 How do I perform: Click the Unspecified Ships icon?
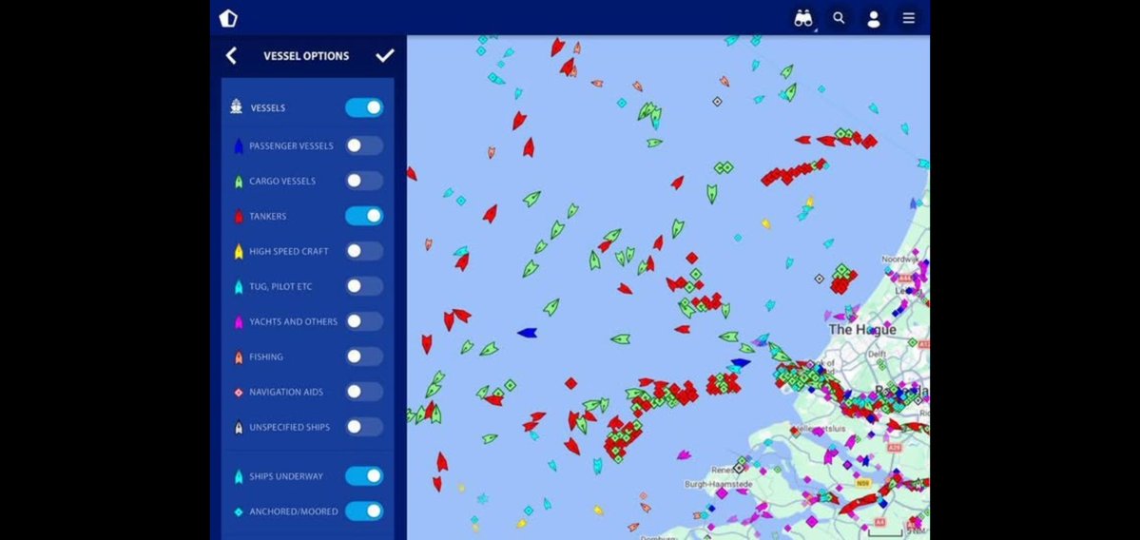[239, 428]
